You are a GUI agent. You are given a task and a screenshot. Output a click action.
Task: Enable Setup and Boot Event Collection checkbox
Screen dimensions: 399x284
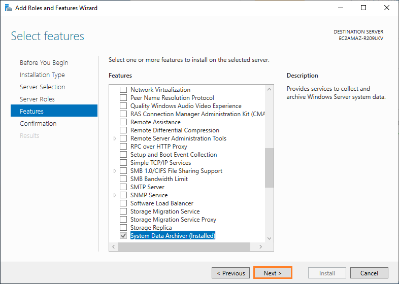coord(123,155)
